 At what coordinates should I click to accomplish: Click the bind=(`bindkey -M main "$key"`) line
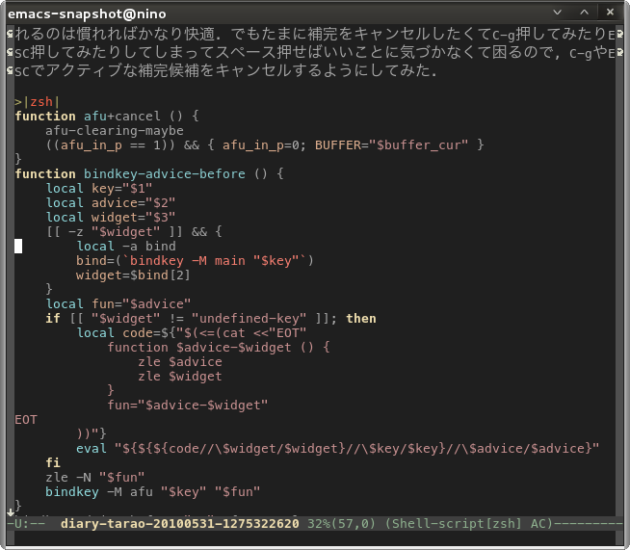coord(195,261)
